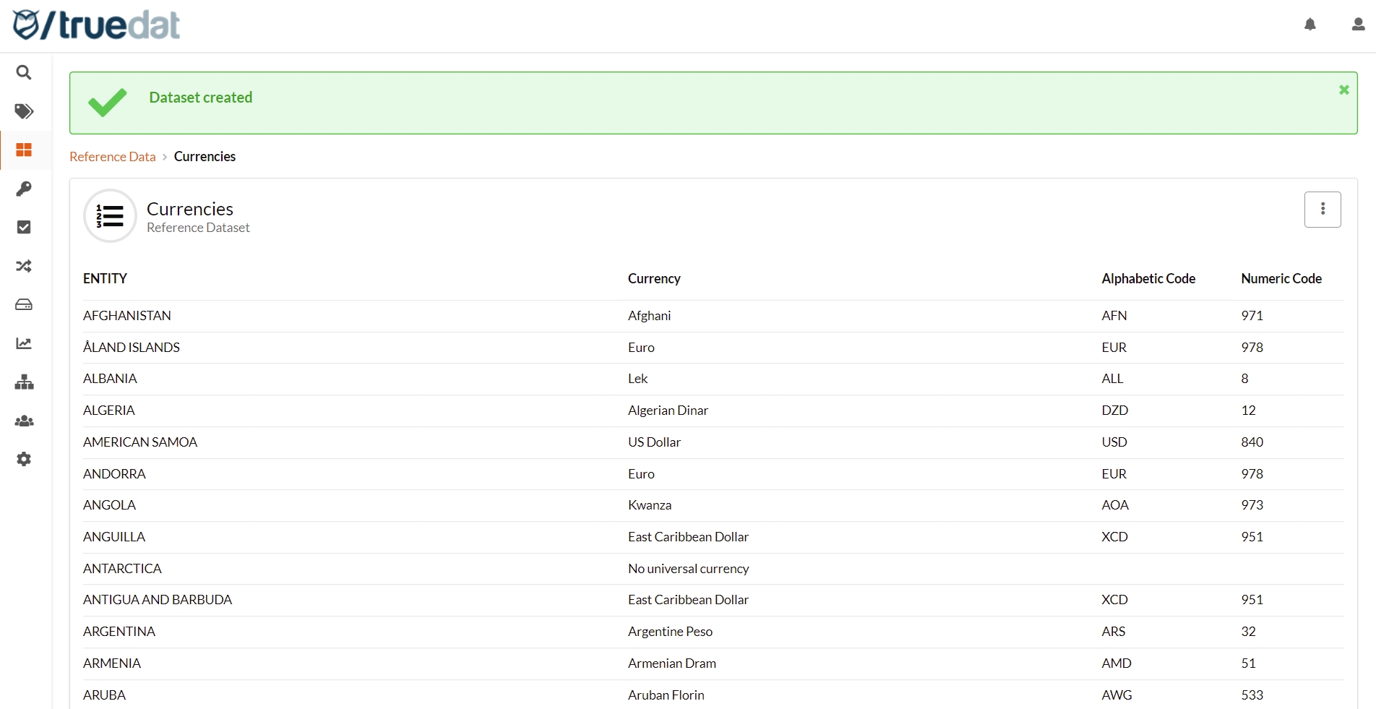Screen dimensions: 1376x709
Task: Open the shuffle arrows sidebar icon
Action: 24,266
